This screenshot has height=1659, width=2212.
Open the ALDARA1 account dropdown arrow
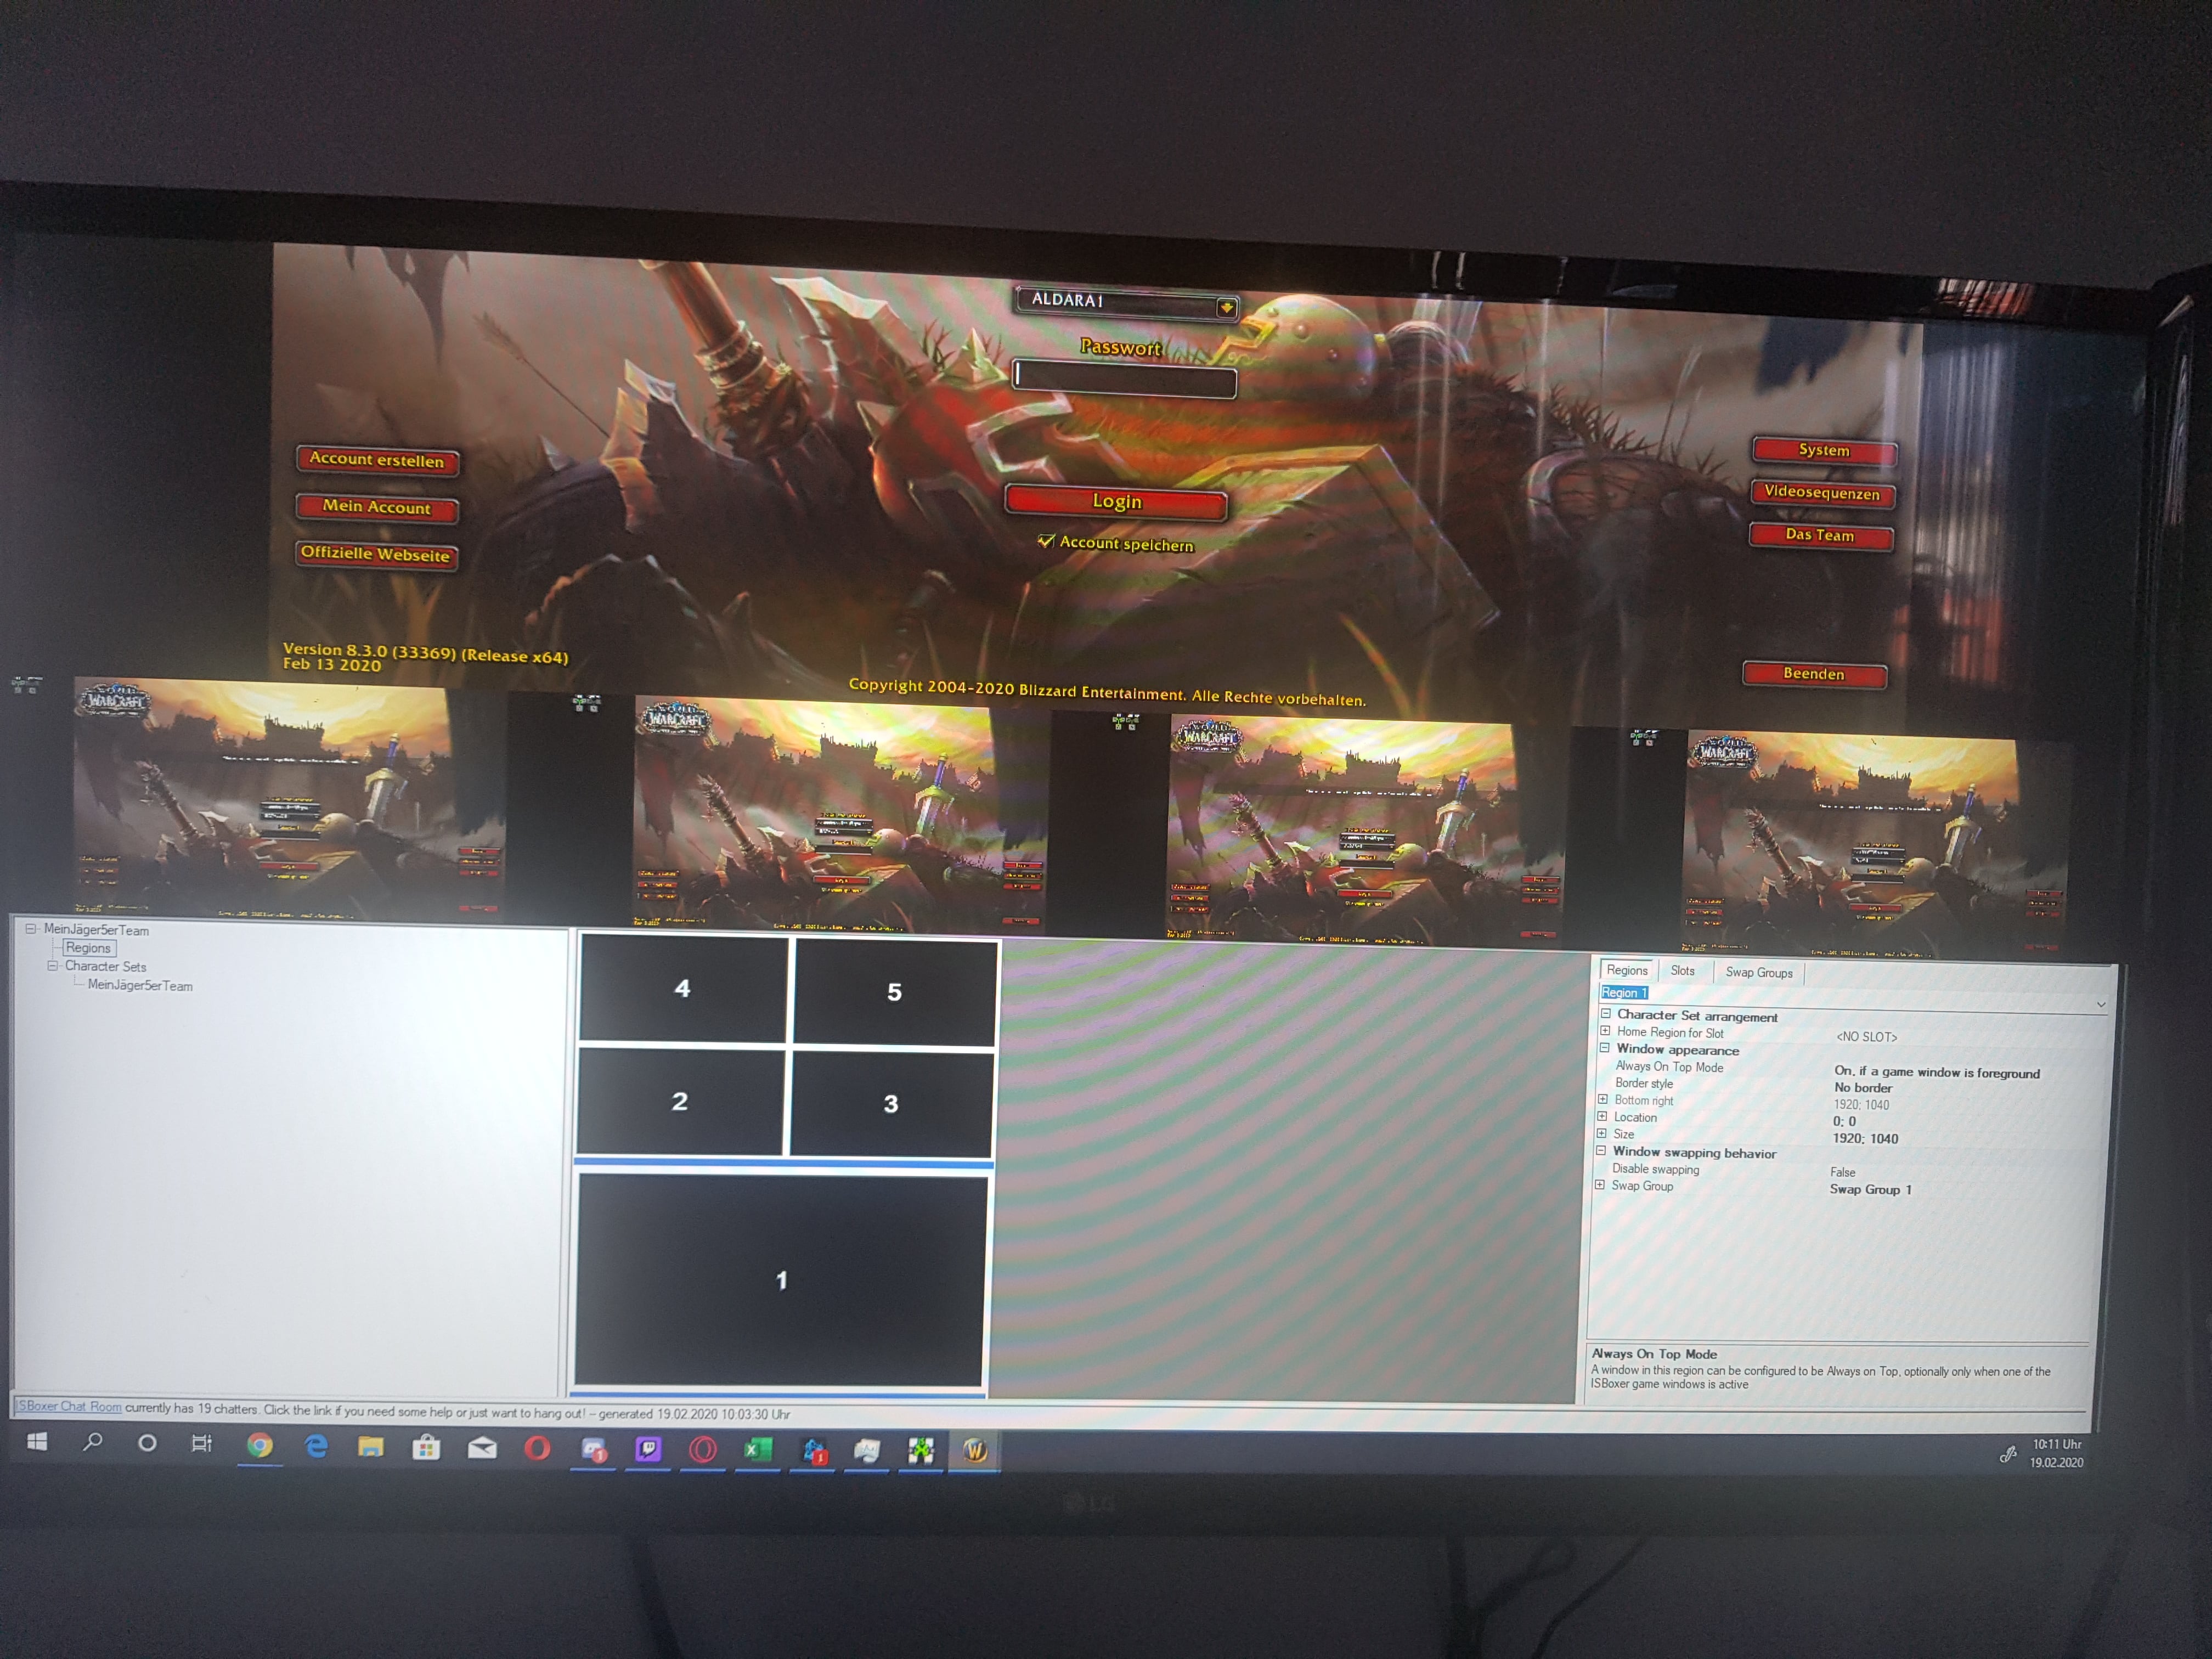(1226, 307)
